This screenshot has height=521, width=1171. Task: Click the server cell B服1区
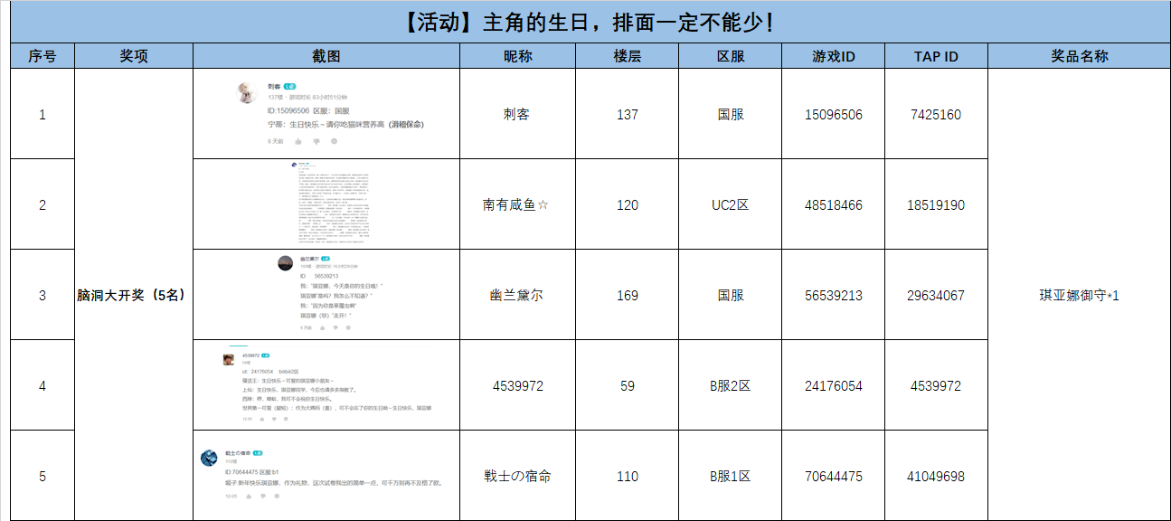(731, 476)
